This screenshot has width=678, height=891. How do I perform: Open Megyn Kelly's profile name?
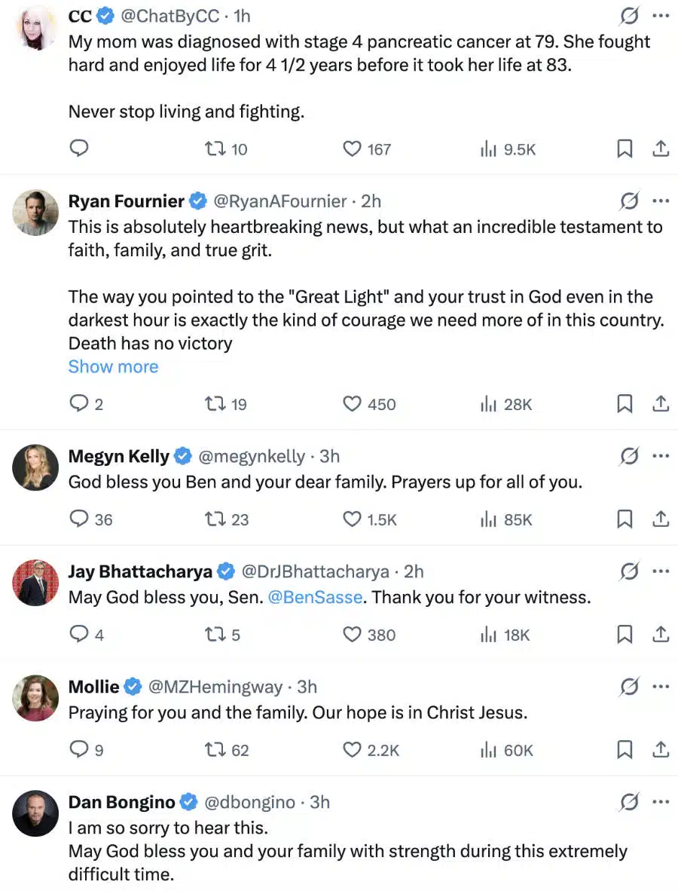118,456
